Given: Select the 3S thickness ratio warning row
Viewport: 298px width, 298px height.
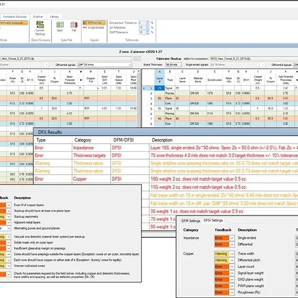Looking at the screenshot, I should click(x=165, y=163).
